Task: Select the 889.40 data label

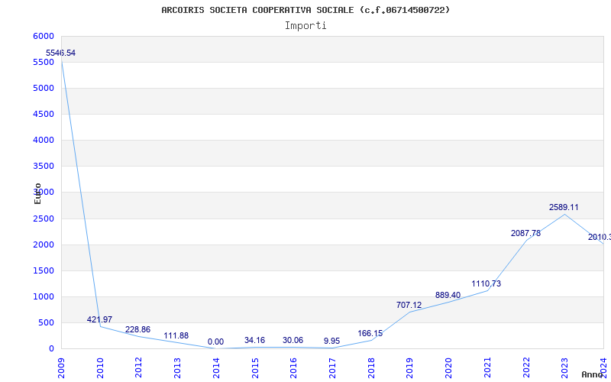Action: click(x=448, y=296)
